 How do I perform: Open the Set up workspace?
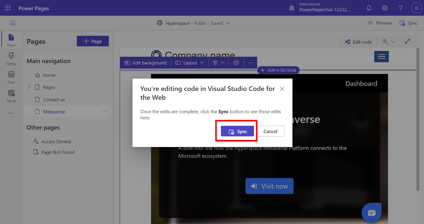(11, 96)
